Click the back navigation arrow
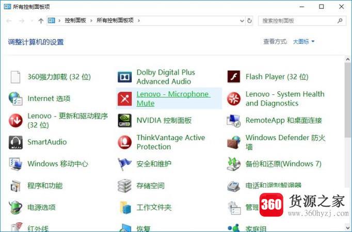This screenshot has height=232, width=352. coord(9,21)
